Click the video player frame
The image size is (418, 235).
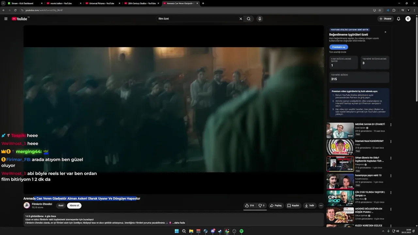(173, 110)
